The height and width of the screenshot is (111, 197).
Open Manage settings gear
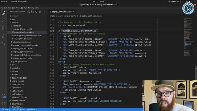pos(3,104)
